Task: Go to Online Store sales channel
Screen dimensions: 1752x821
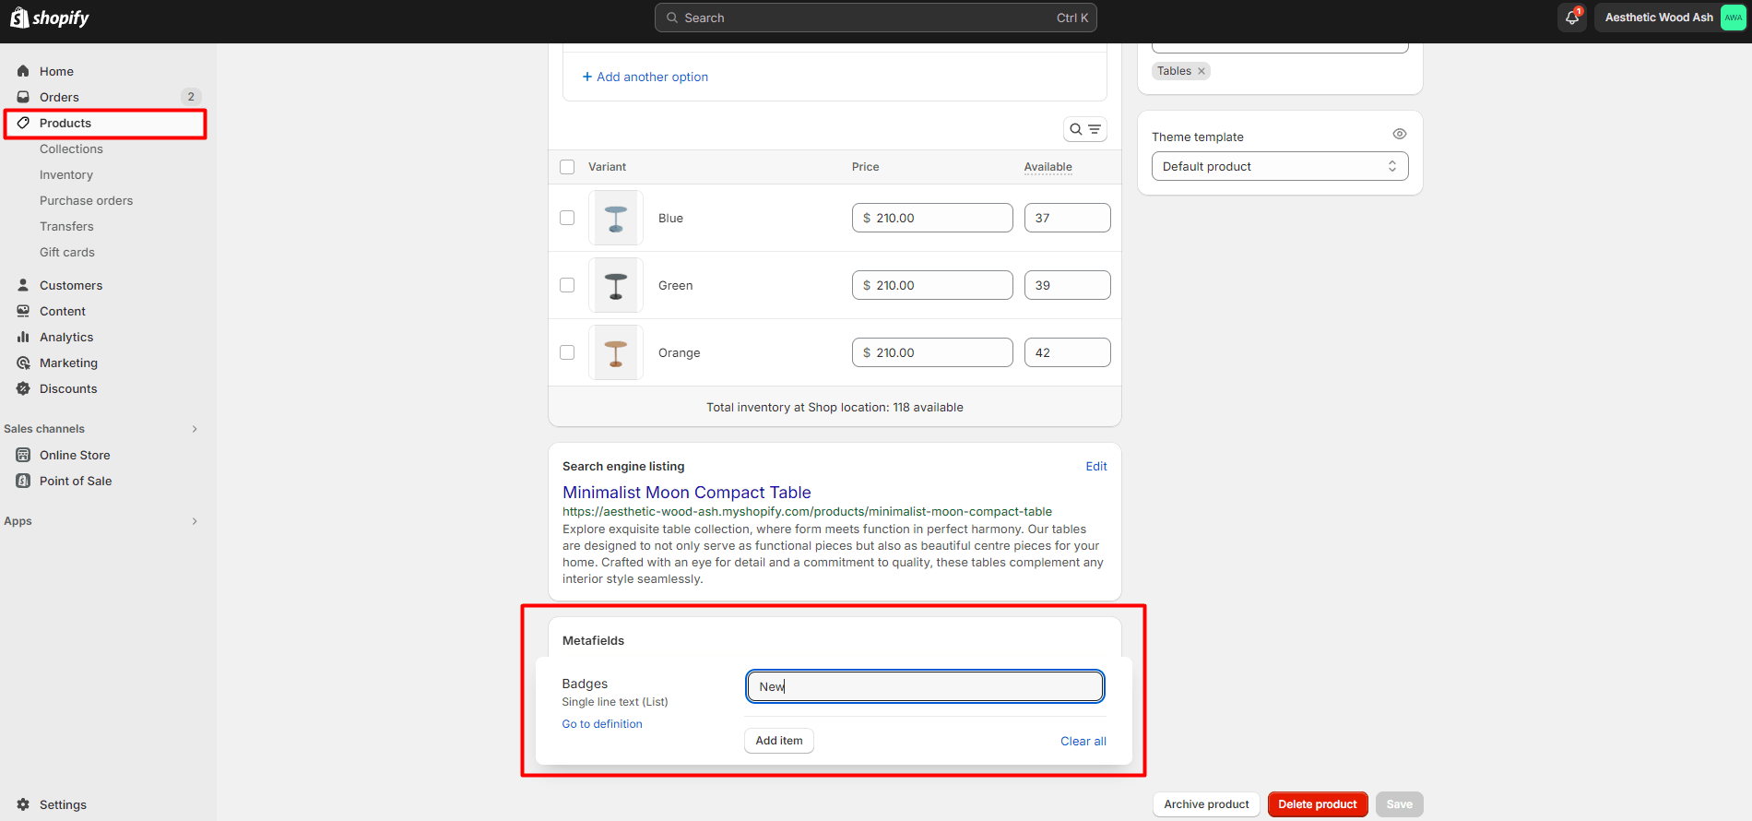Action: pos(75,456)
